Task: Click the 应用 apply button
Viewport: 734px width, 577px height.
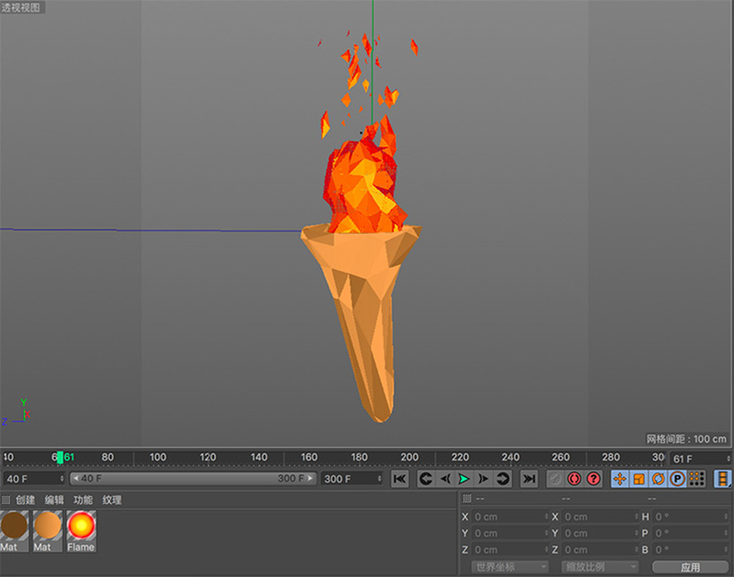Action: pyautogui.click(x=690, y=566)
